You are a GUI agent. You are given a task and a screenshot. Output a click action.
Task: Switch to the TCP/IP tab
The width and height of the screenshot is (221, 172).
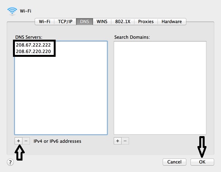click(65, 22)
